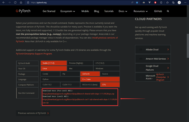Select the Pip package option
The image size is (189, 122).
point(70,74)
